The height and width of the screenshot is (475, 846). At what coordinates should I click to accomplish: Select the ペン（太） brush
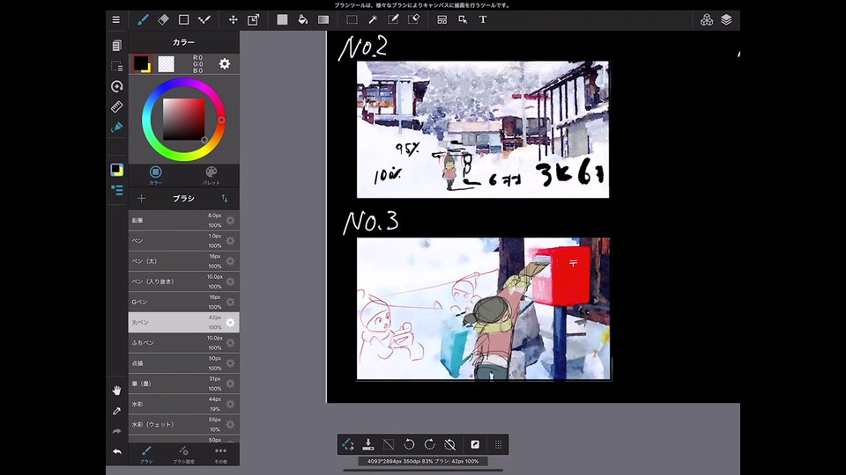(x=184, y=261)
